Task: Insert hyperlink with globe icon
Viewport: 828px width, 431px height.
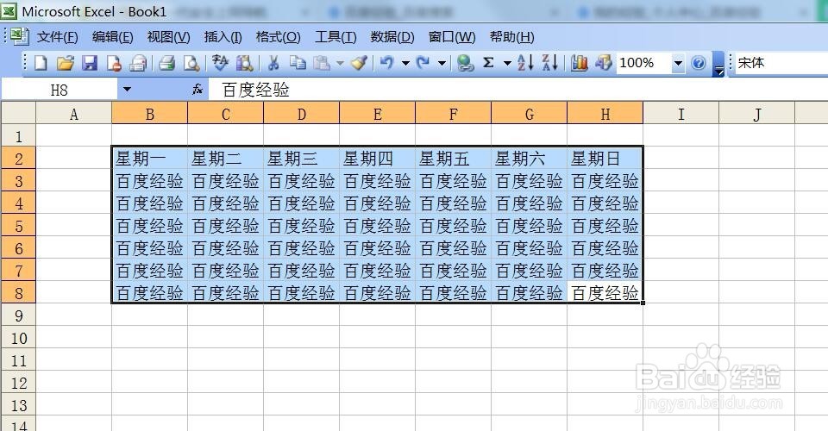Action: pos(465,63)
